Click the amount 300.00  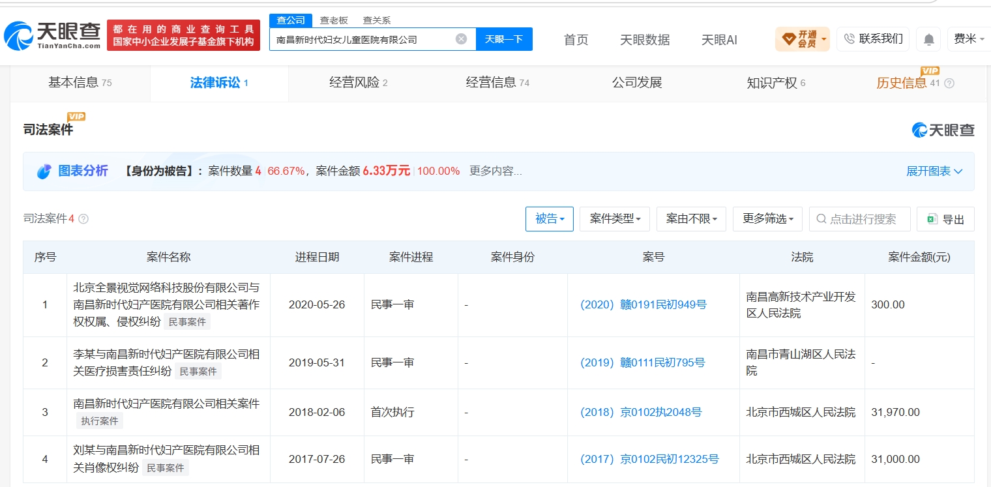pos(888,304)
